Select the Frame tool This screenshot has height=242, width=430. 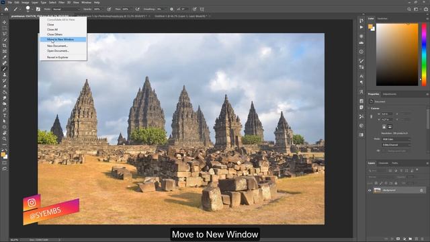click(5, 51)
